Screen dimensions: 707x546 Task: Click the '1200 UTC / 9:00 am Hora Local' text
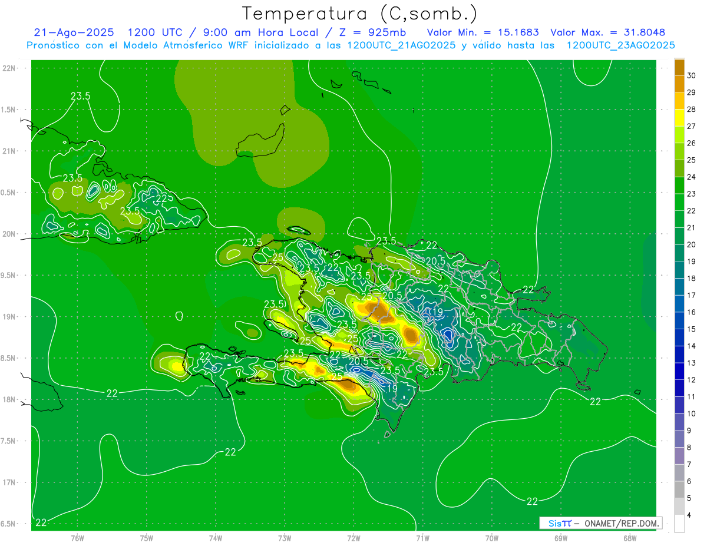222,33
